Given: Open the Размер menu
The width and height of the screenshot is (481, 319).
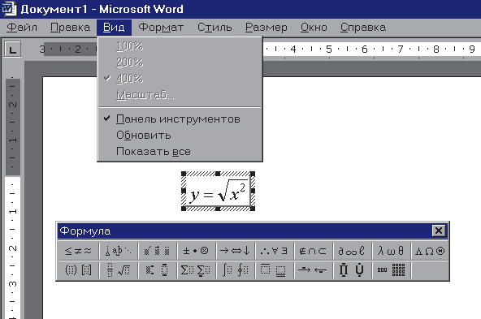Looking at the screenshot, I should (x=266, y=28).
